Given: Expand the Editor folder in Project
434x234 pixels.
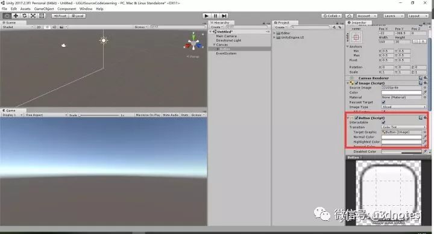Looking at the screenshot, I should 274,33.
